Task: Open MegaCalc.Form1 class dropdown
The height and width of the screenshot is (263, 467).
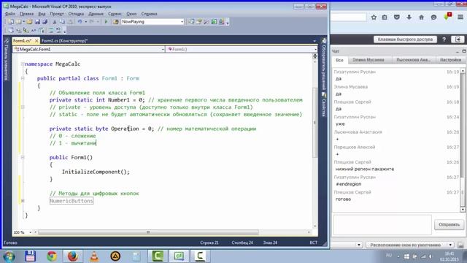Action: (163, 49)
